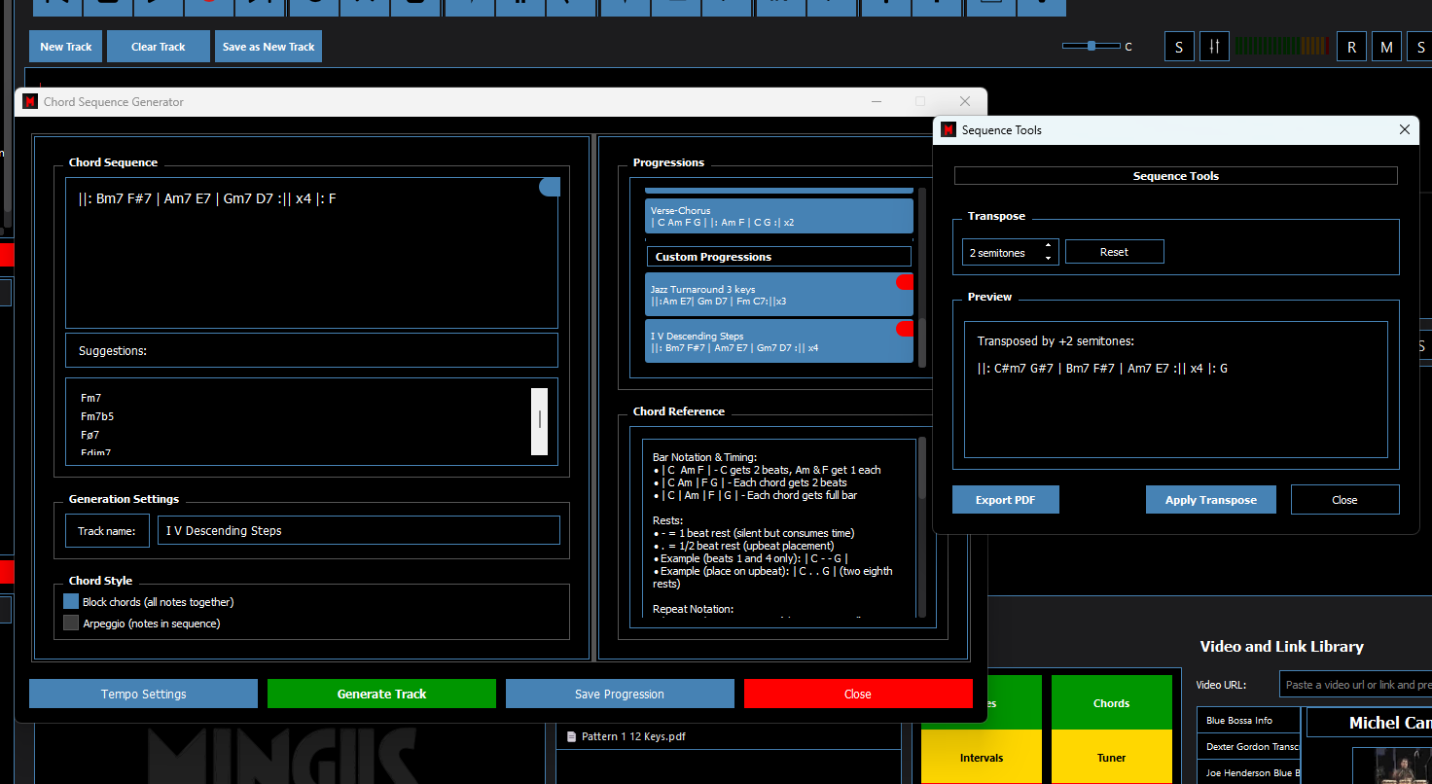Screen dimensions: 1432x784
Task: Click the blue corner button in chord sequence box
Action: (x=550, y=188)
